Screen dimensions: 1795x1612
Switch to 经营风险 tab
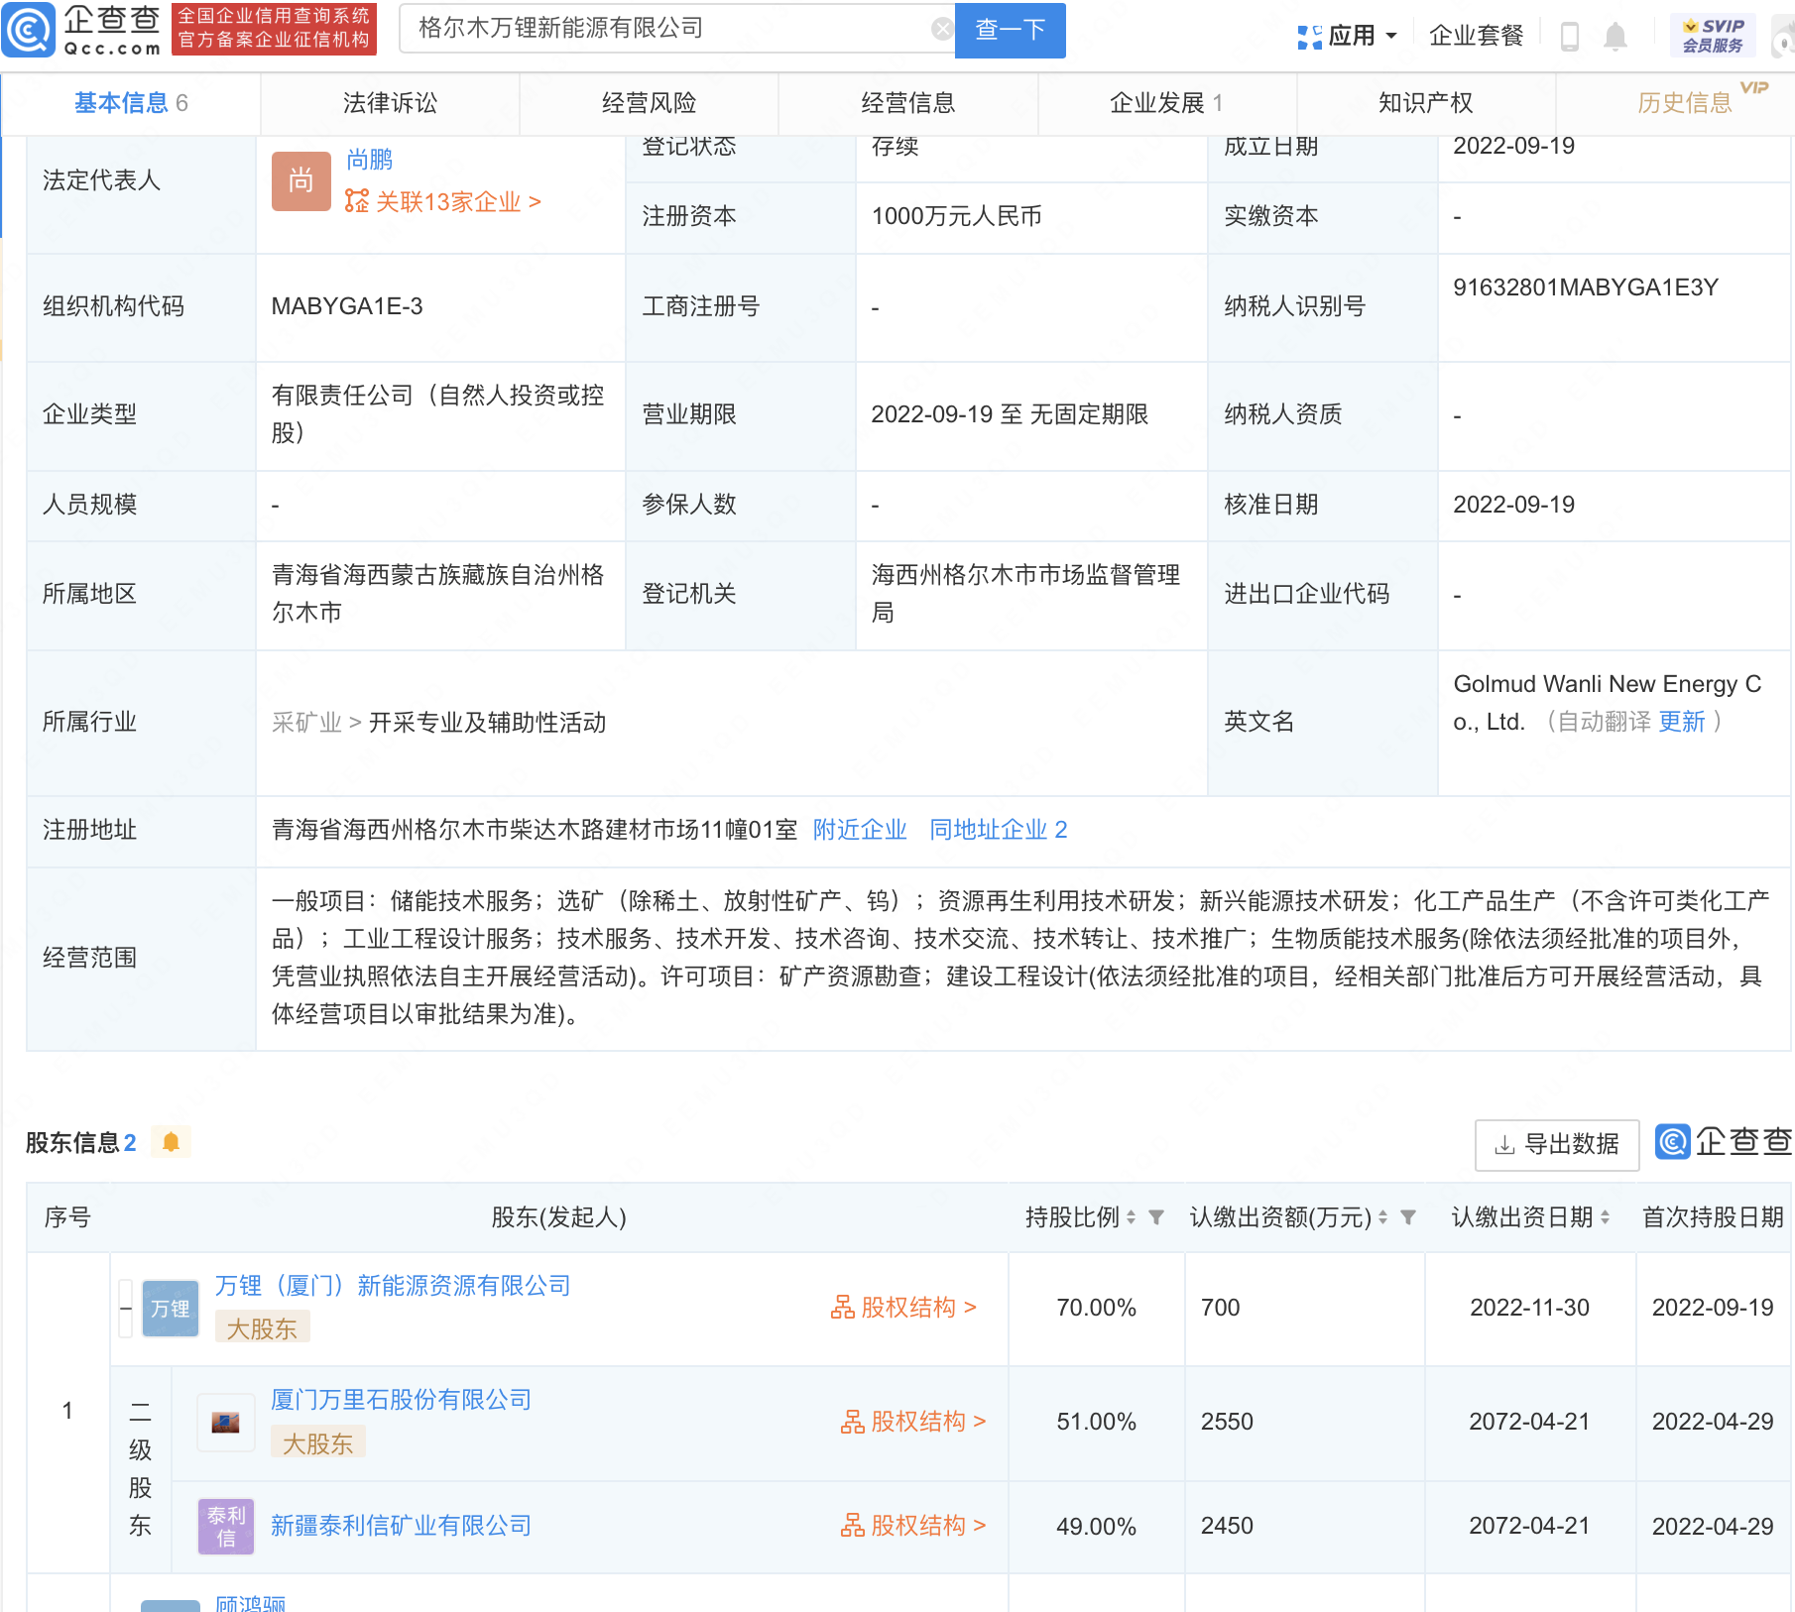[649, 103]
